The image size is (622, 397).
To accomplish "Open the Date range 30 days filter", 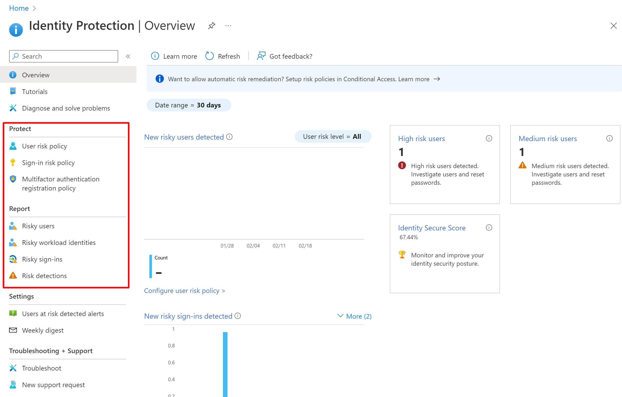I will 189,105.
